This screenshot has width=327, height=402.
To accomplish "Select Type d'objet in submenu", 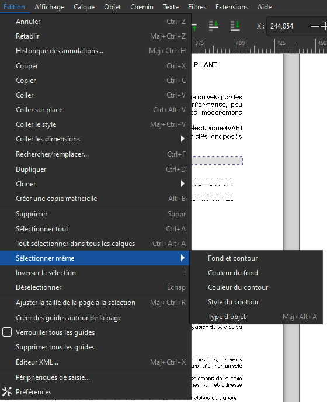I will coord(256,317).
